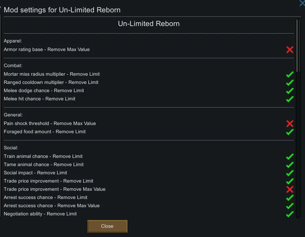Screen dimensions: 305x237
Task: Uncheck Arrest success chance Remove Max Value
Action: coord(290,206)
